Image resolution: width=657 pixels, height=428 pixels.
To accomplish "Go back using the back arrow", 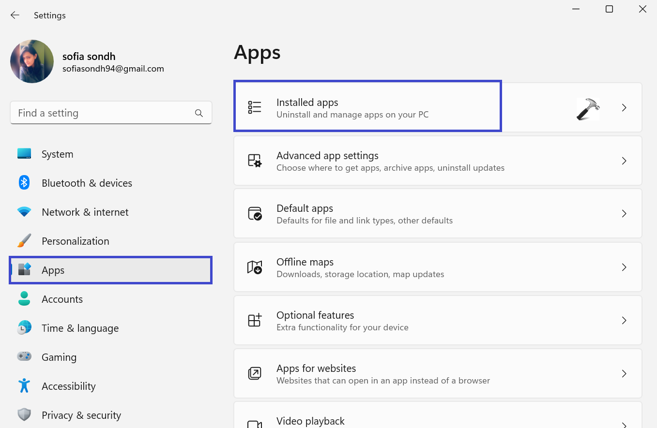I will (x=15, y=15).
